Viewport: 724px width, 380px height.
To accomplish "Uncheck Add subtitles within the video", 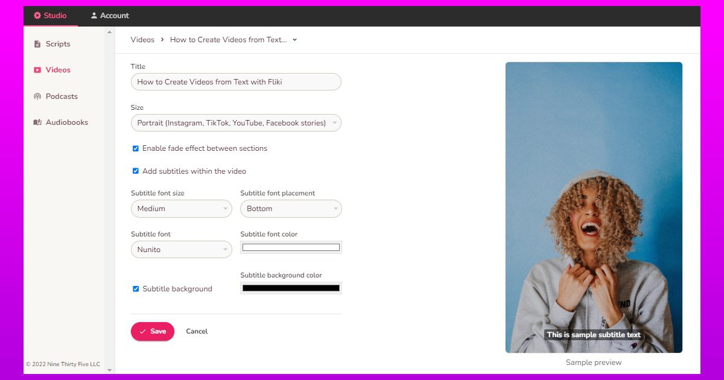I will (x=136, y=171).
